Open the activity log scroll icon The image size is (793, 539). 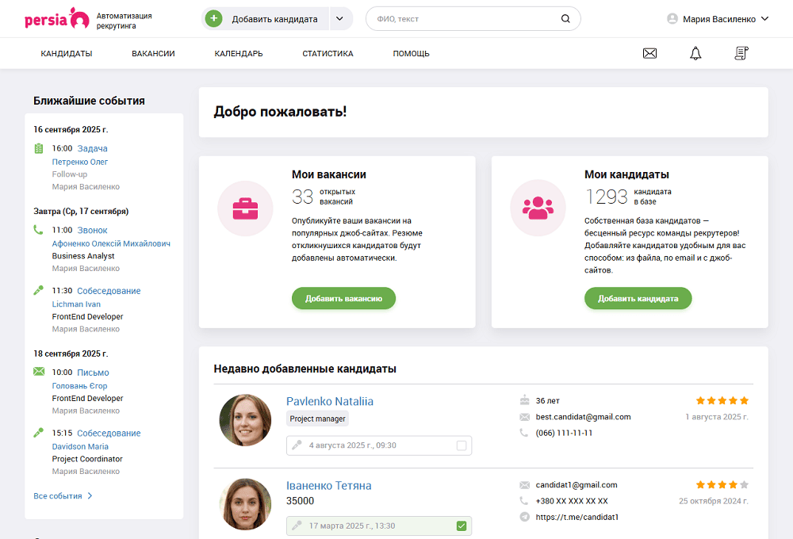click(x=741, y=52)
